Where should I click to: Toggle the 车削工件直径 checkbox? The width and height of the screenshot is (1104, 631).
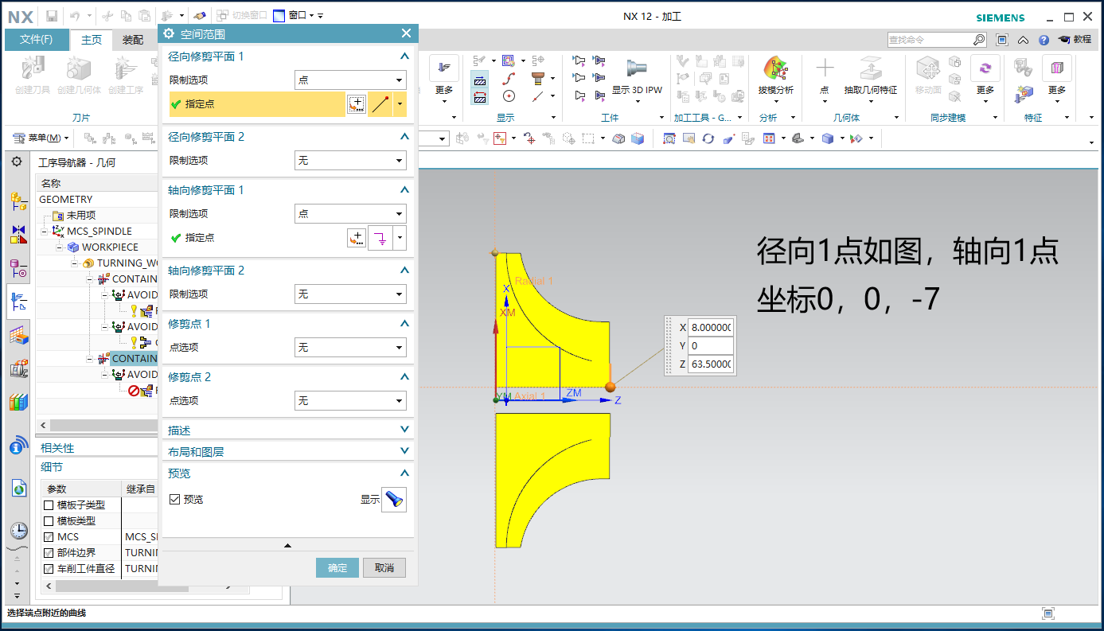click(49, 569)
